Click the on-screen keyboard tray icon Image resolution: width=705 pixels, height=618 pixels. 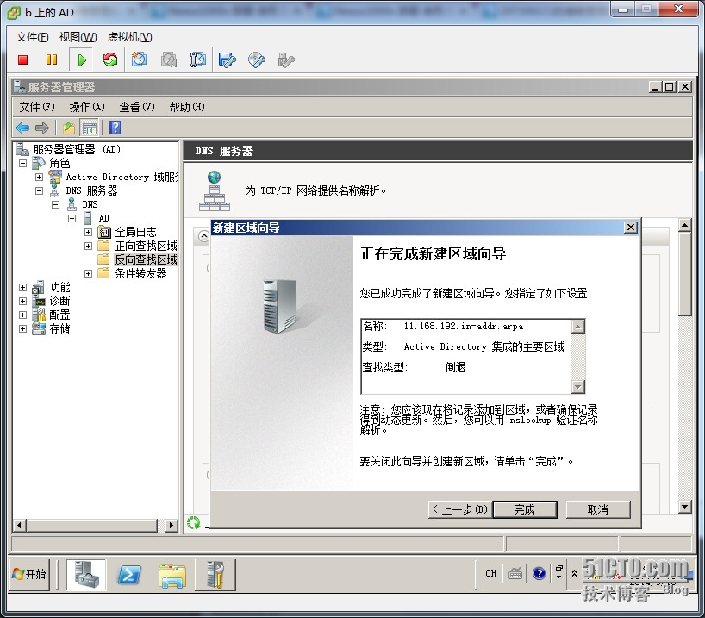(x=515, y=573)
